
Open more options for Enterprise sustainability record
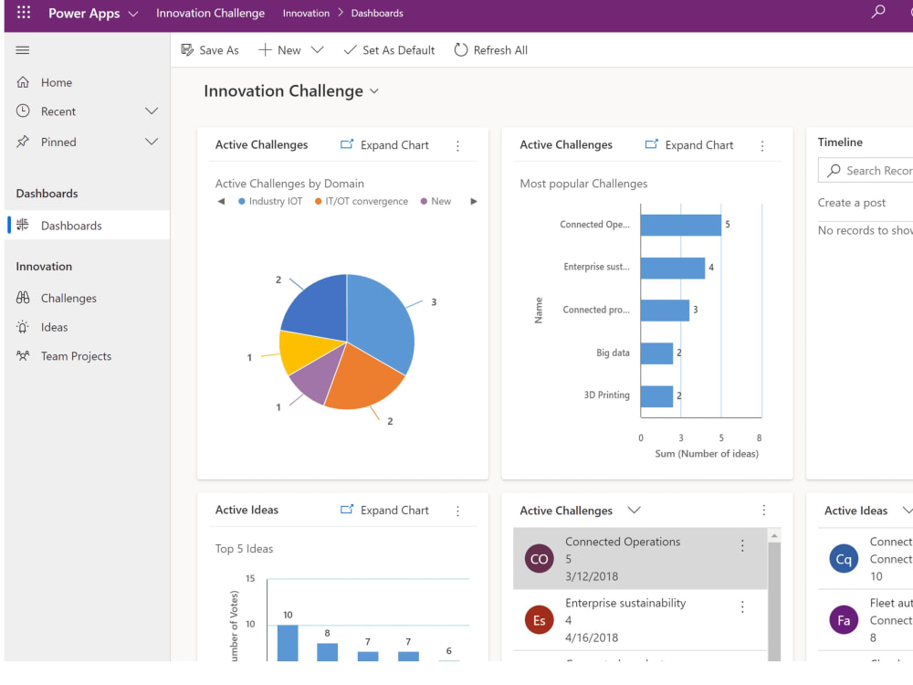tap(742, 607)
